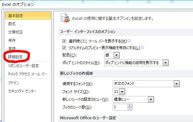The width and height of the screenshot is (193, 122).
Task: Open the フォント サイズ dropdown arrow
Action: pos(122,92)
